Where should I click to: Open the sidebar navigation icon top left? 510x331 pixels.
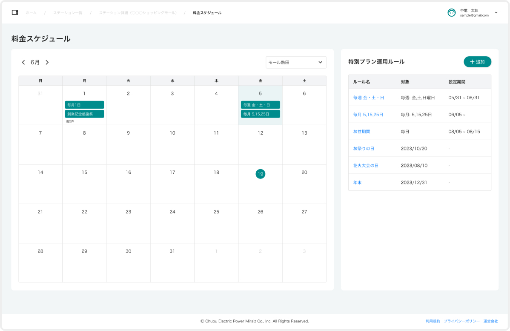coord(15,13)
